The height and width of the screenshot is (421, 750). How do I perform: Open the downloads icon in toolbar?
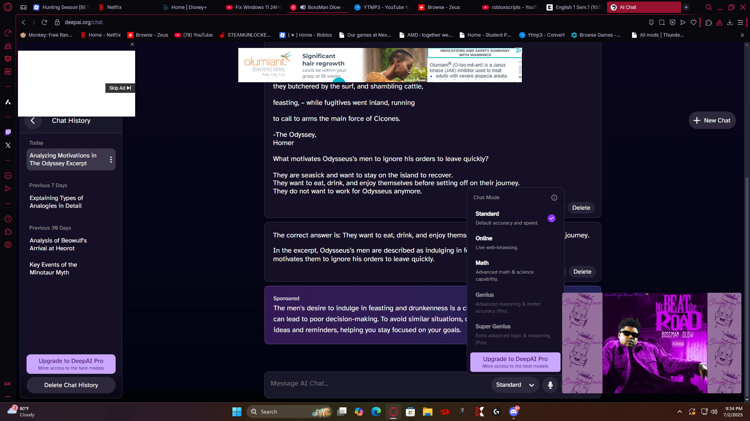point(730,23)
